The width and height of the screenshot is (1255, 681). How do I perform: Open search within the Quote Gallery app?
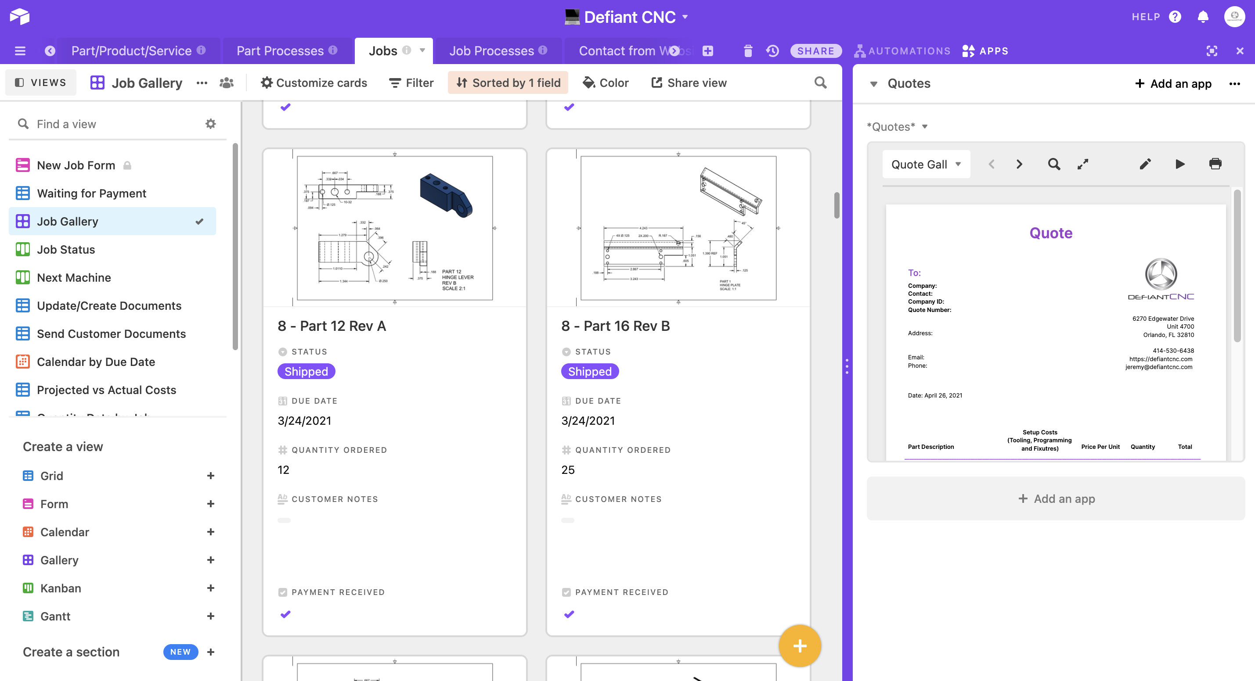(x=1054, y=164)
